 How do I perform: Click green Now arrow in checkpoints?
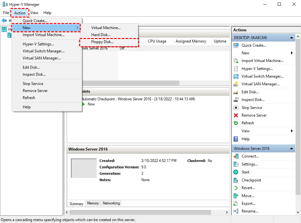coord(84,104)
